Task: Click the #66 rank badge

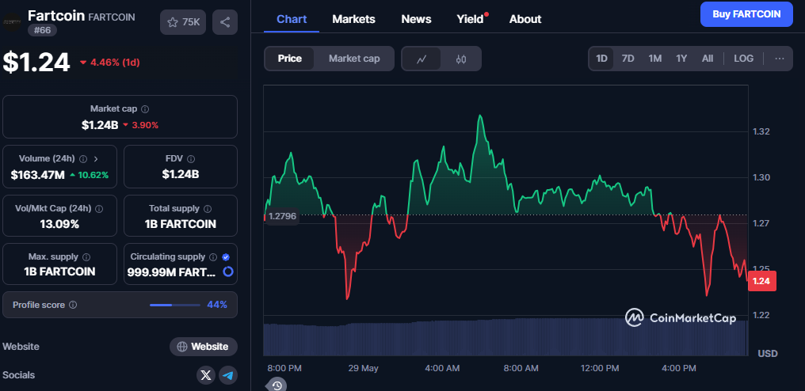Action: tap(42, 30)
